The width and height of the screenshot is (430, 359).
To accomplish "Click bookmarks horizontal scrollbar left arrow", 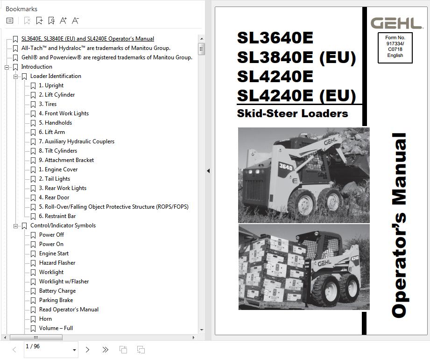I will (5, 338).
